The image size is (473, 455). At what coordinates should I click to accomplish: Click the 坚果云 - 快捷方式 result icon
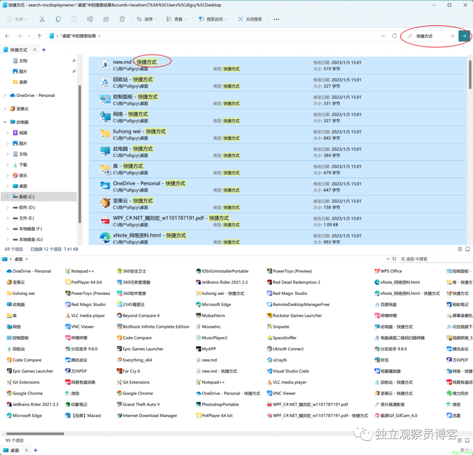click(105, 204)
